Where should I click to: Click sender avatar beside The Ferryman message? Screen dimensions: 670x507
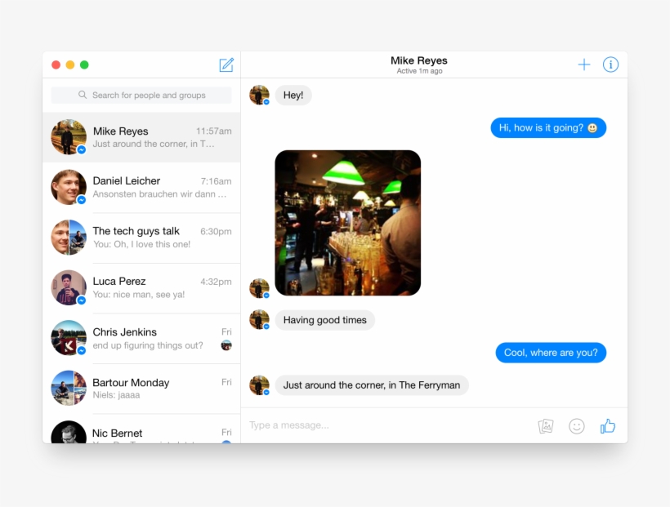(259, 385)
